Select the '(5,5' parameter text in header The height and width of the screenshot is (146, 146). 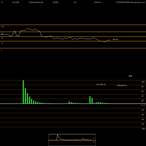(x=75, y=2)
